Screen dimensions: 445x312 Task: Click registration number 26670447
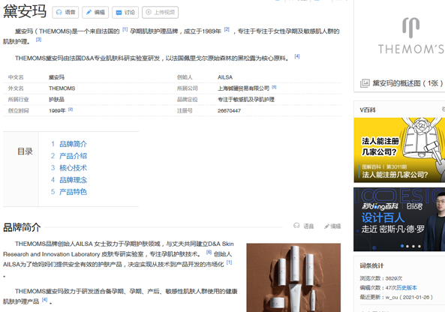point(229,110)
